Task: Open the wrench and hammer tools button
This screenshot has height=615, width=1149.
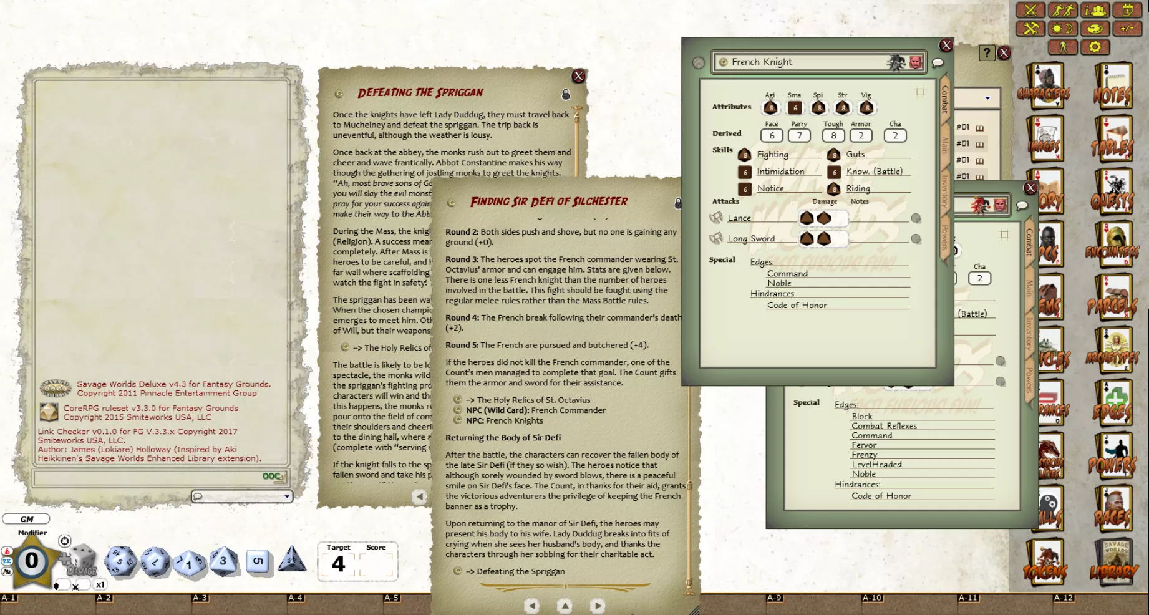Action: (1030, 29)
